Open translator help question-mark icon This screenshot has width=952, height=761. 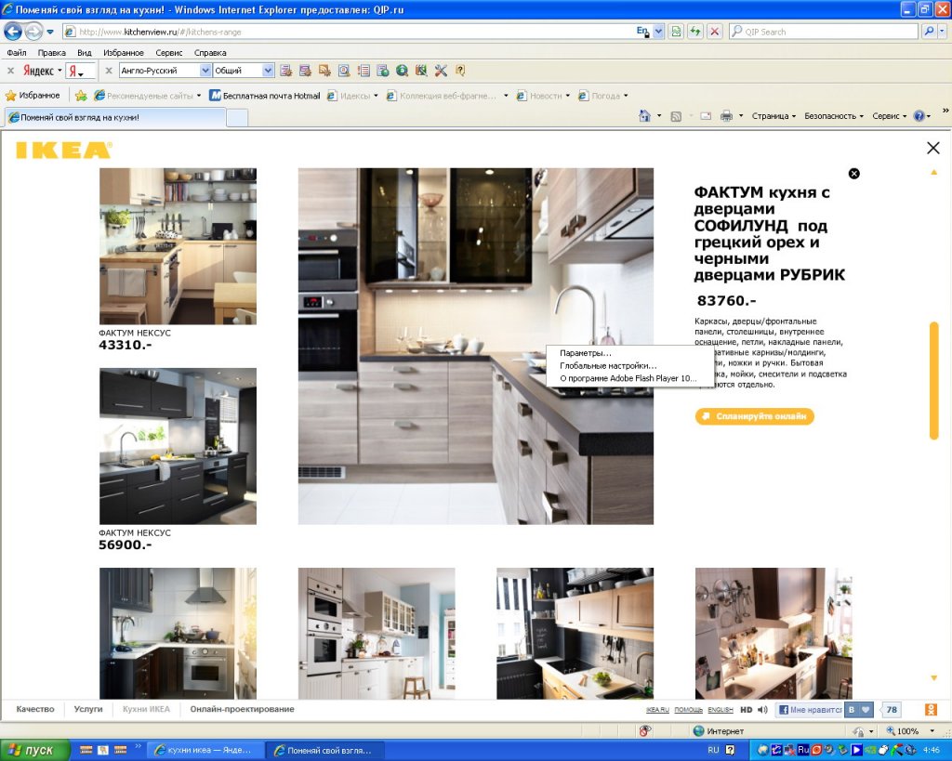(x=460, y=71)
